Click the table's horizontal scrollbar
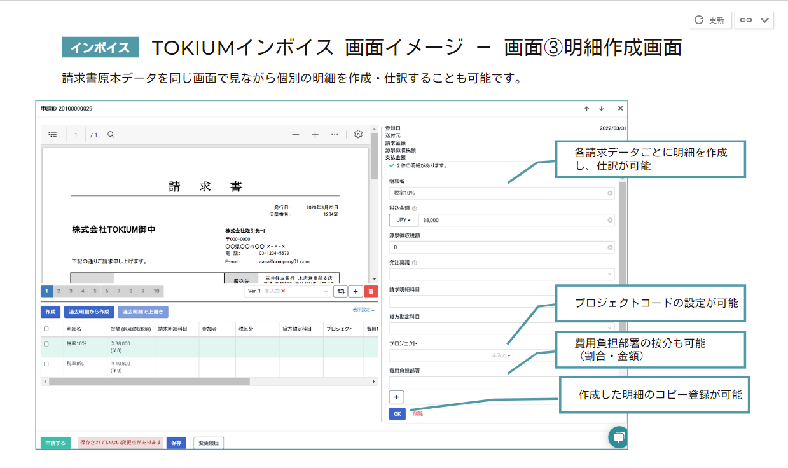 149,382
